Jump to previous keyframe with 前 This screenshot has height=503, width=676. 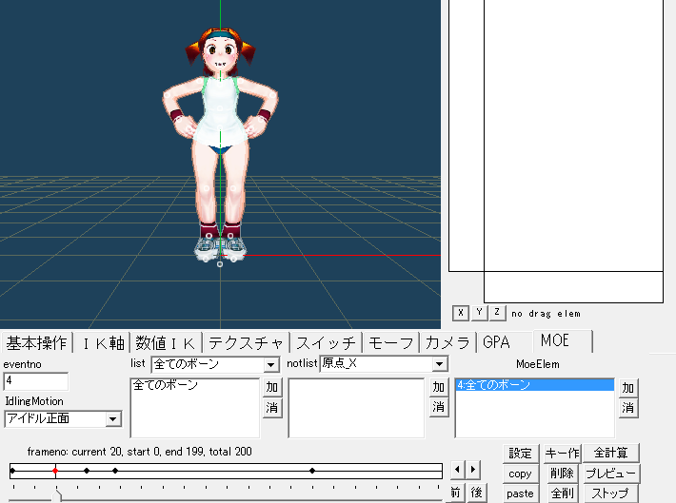[x=456, y=493]
